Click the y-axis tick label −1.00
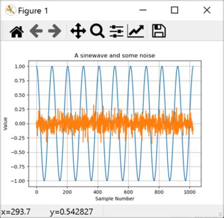The height and width of the screenshot is (218, 224). pos(18,181)
